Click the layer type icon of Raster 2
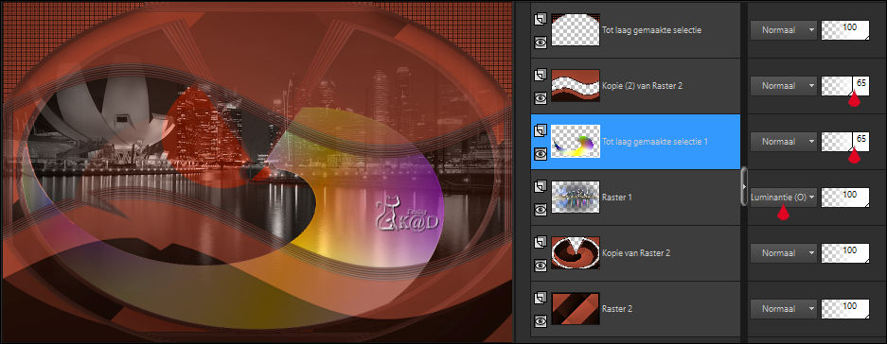This screenshot has height=344, width=887. [x=541, y=298]
